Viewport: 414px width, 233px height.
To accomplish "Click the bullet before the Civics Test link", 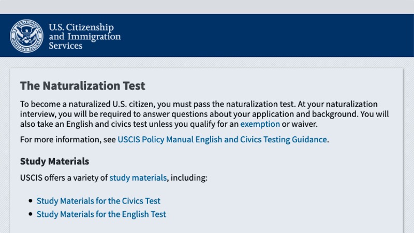I will tap(31, 201).
